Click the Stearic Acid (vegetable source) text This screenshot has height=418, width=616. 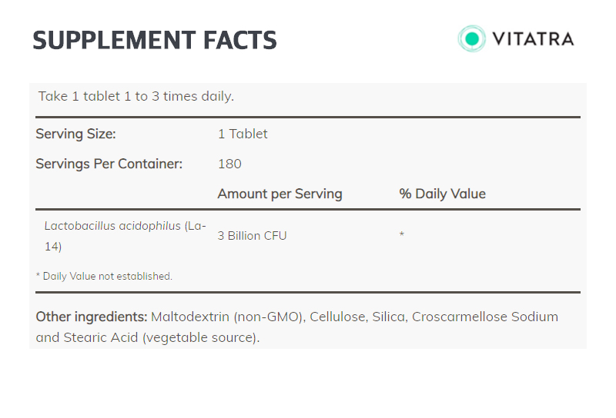[162, 337]
